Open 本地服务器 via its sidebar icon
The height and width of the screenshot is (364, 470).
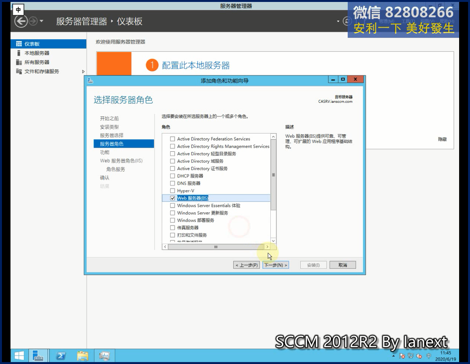tap(19, 53)
